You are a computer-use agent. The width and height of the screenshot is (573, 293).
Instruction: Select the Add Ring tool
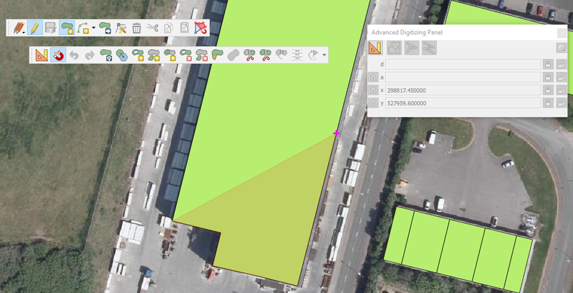[138, 55]
